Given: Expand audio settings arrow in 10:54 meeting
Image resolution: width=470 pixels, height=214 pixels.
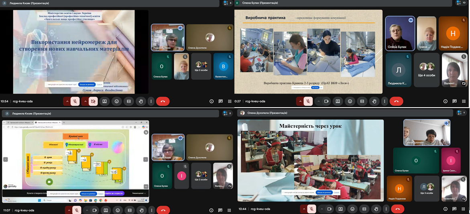Looking at the screenshot, I should pyautogui.click(x=67, y=101).
